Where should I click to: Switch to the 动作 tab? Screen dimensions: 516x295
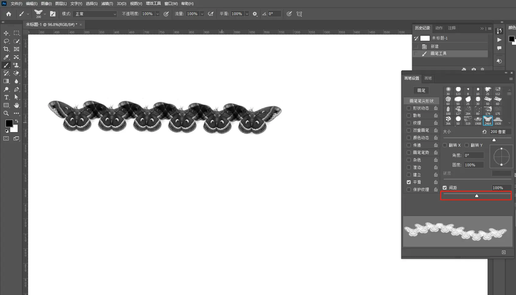439,28
